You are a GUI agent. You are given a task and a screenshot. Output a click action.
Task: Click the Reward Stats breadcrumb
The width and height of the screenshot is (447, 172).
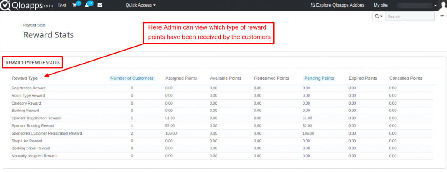click(34, 25)
